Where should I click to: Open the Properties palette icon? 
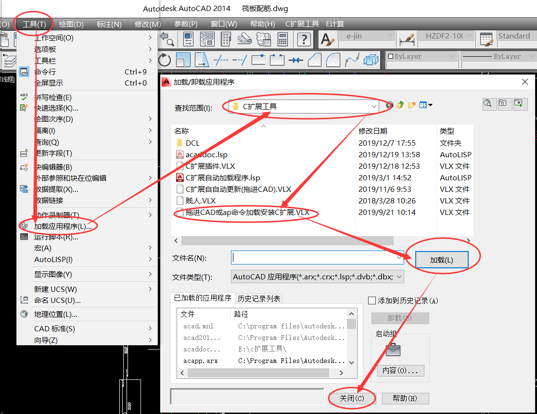click(188, 39)
